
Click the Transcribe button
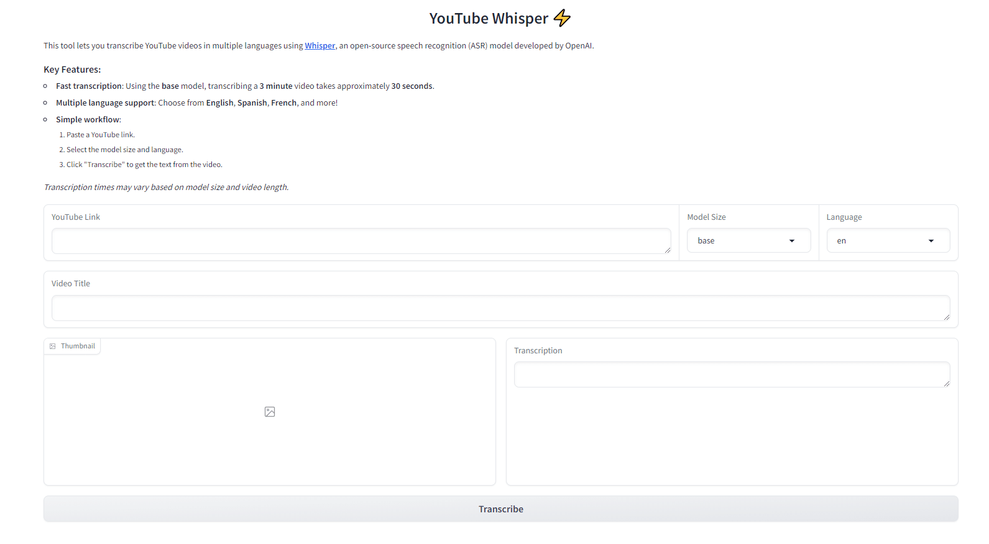tap(500, 509)
